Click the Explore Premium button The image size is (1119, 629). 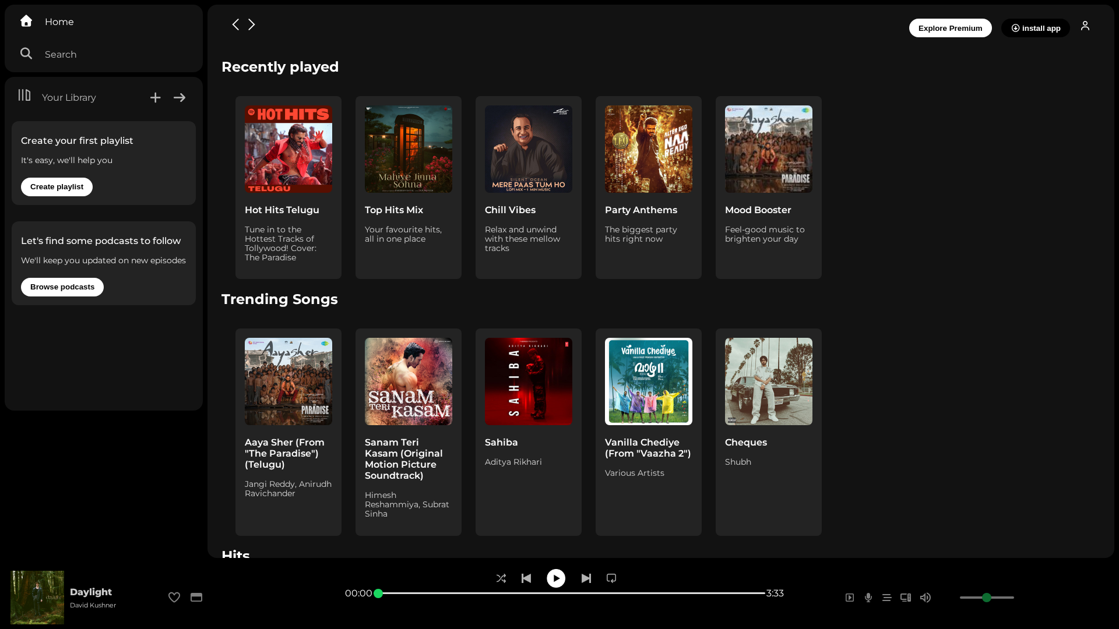[x=950, y=28]
